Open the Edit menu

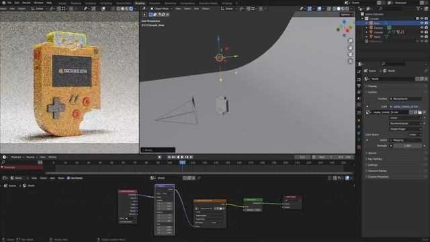(x=17, y=3)
